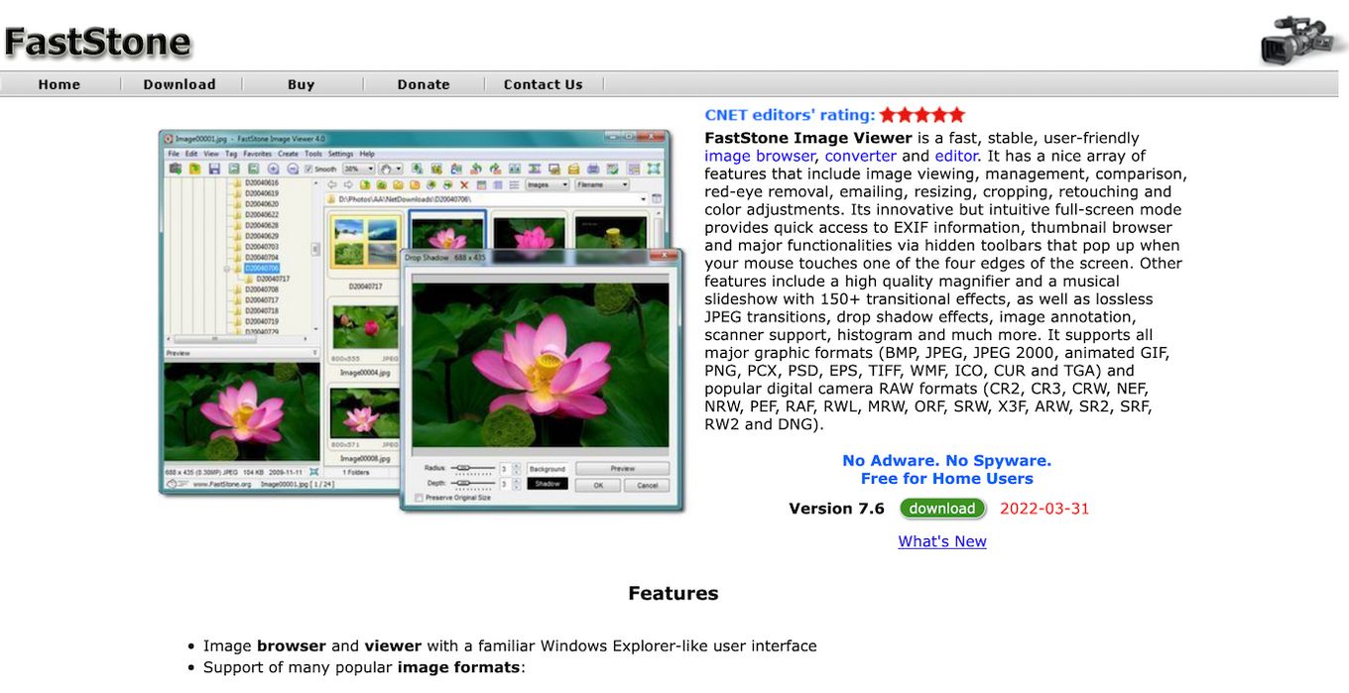
Task: Select the Zoom Out magnifier icon
Action: (x=294, y=169)
